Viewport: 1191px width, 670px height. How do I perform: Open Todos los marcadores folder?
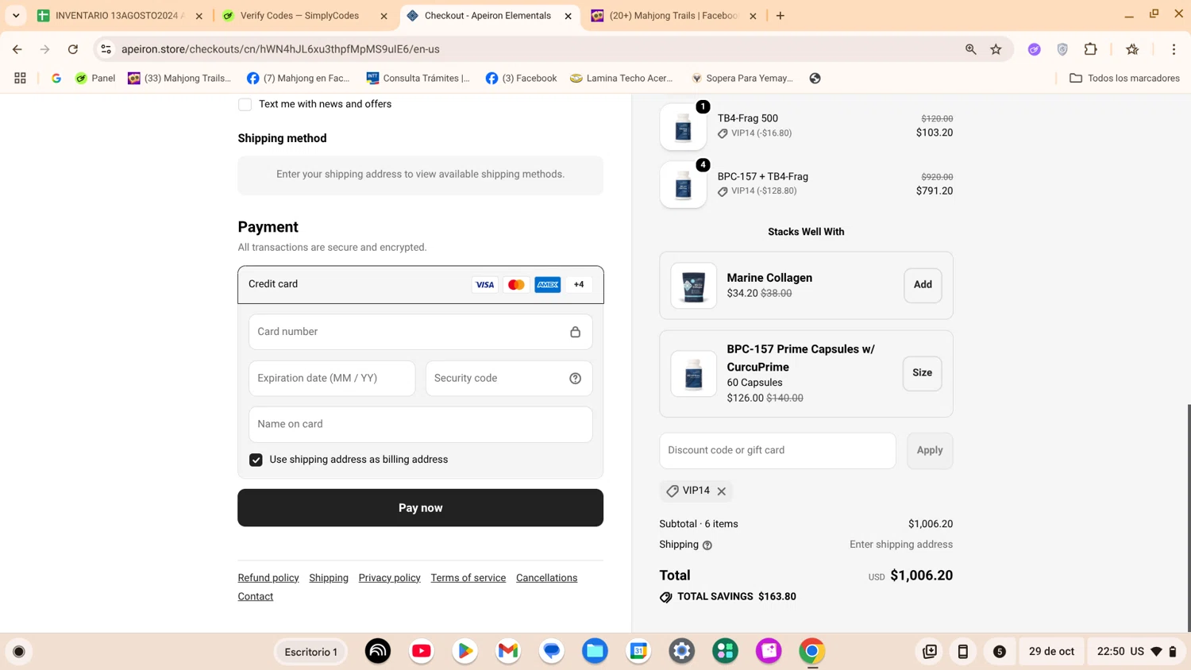click(x=1124, y=78)
